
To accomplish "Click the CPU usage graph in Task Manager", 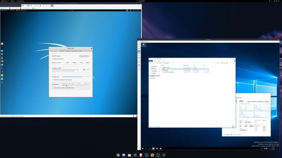I will tap(254, 111).
